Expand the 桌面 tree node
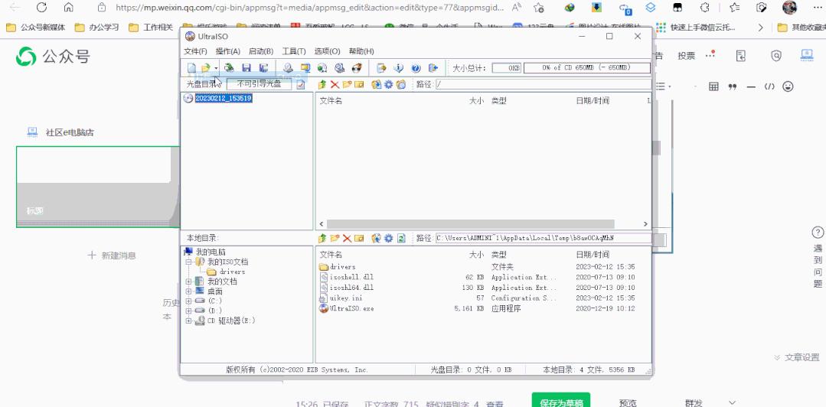826x407 pixels. point(188,291)
